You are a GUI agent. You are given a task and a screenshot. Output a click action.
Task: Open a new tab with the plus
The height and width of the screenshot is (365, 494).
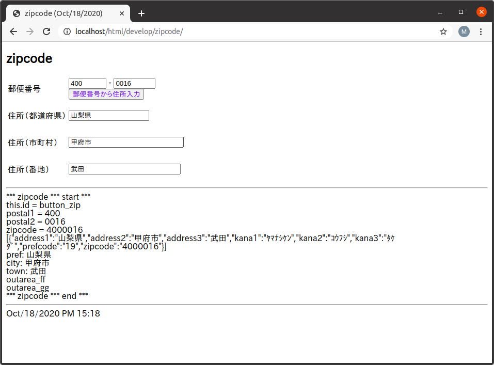point(141,13)
